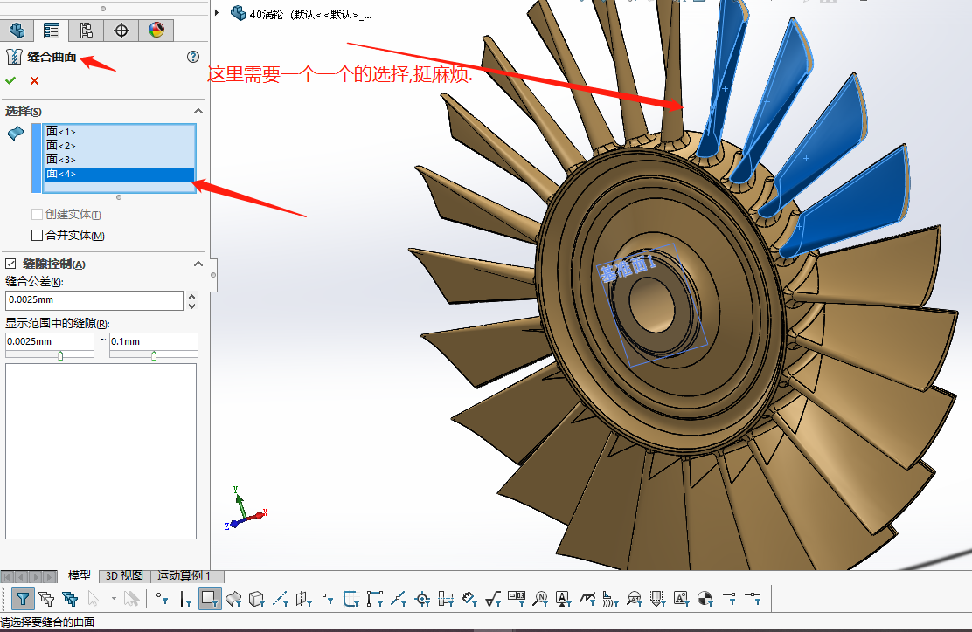The image size is (972, 632).
Task: Enable the 创建实体 checkbox
Action: 35,214
